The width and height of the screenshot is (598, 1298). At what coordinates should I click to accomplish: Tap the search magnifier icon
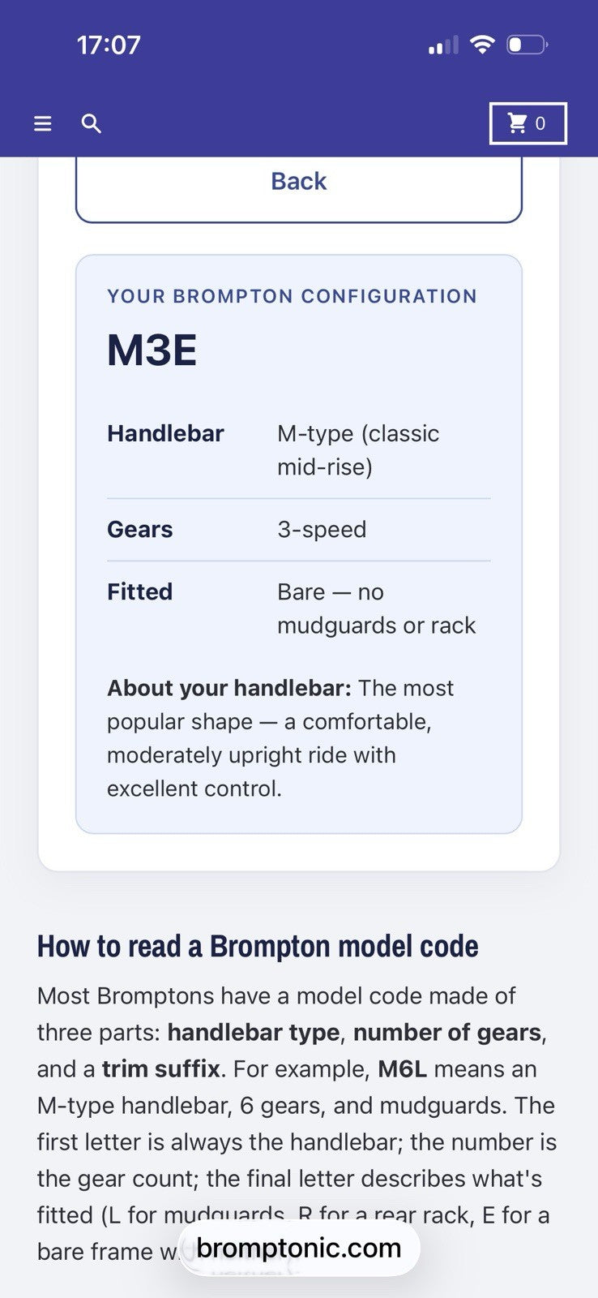92,123
